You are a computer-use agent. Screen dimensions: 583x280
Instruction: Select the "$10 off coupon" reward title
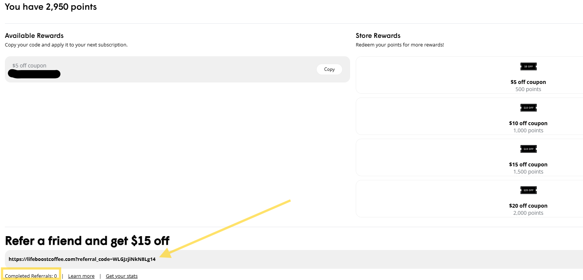coord(528,123)
